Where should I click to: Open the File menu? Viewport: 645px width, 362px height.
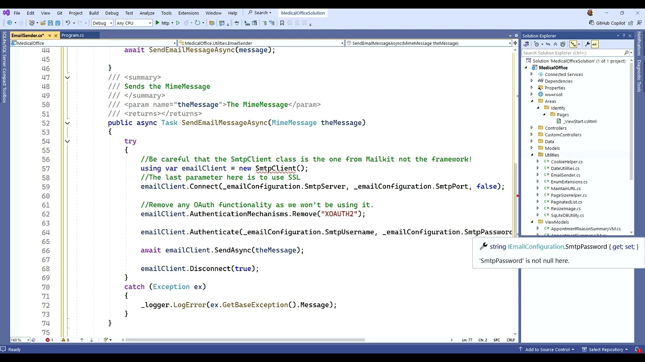click(x=17, y=13)
